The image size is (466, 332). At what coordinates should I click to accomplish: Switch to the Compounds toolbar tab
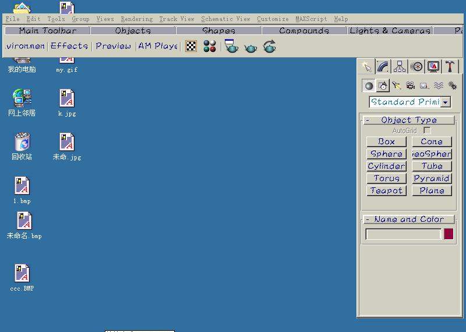[x=304, y=31]
